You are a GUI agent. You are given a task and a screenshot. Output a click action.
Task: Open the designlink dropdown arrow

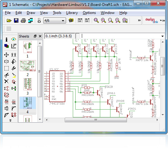click(161, 20)
